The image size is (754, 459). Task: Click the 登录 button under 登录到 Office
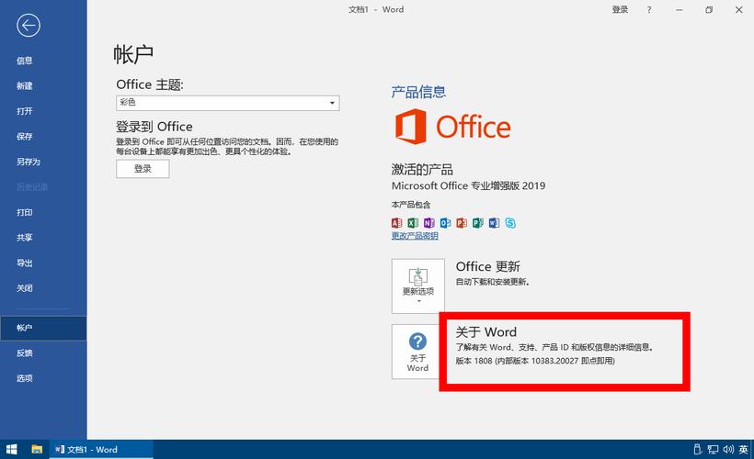pyautogui.click(x=143, y=169)
